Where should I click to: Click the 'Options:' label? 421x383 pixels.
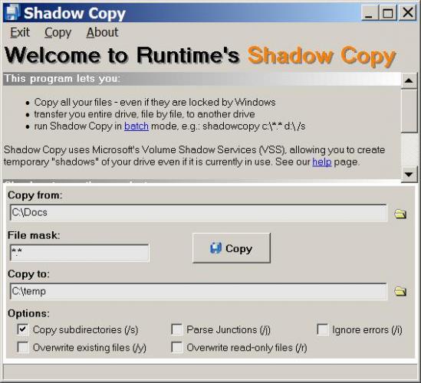[x=28, y=313]
